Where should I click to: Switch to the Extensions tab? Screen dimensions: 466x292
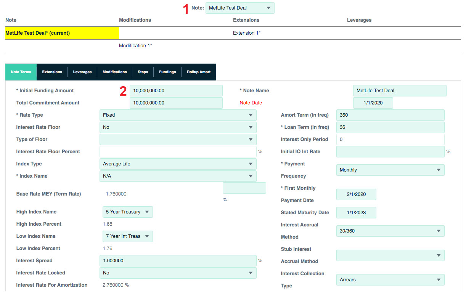pos(52,72)
